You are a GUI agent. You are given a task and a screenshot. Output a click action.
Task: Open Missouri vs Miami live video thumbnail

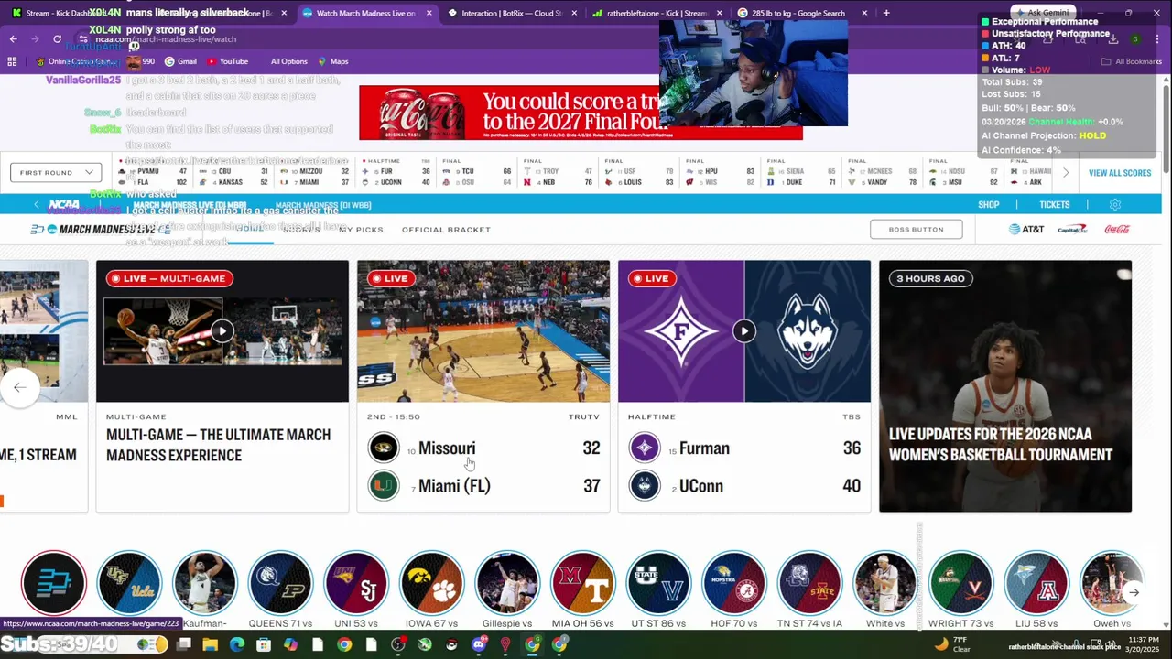point(483,331)
